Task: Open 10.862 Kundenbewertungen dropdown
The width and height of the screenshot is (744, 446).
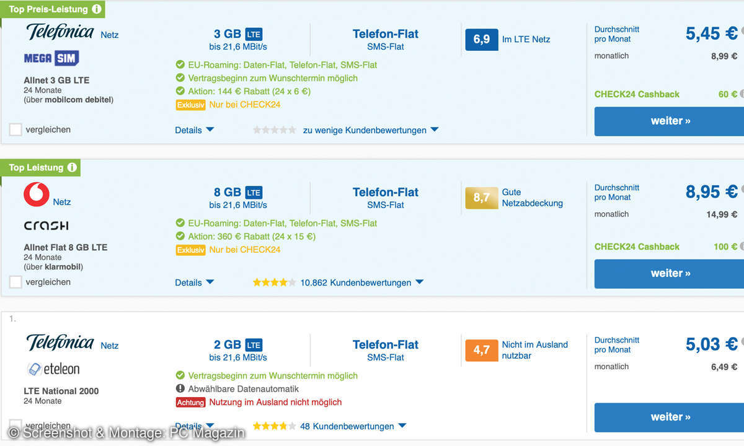Action: [361, 282]
